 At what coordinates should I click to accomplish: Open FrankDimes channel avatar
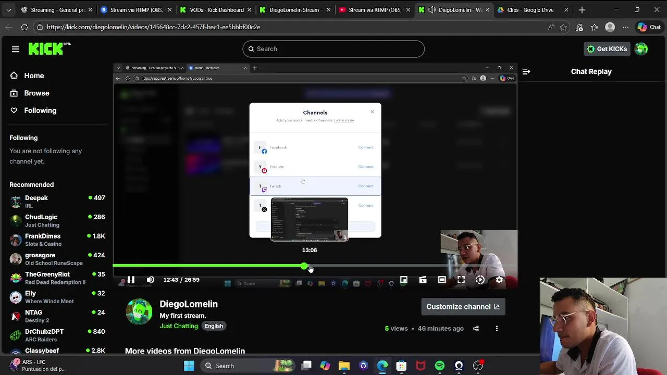[16, 240]
